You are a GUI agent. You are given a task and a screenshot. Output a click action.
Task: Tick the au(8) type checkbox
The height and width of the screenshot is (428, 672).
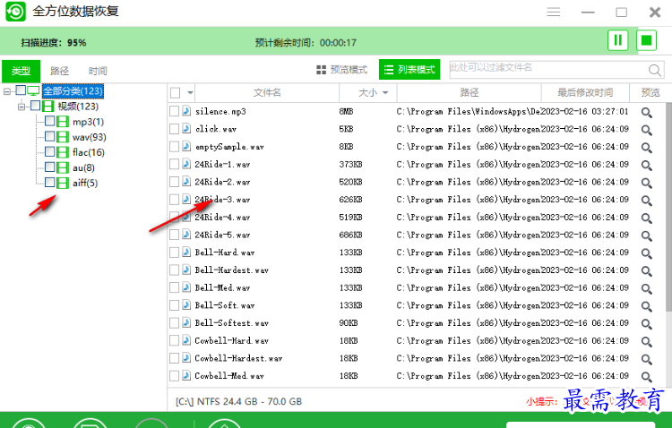[x=49, y=167]
